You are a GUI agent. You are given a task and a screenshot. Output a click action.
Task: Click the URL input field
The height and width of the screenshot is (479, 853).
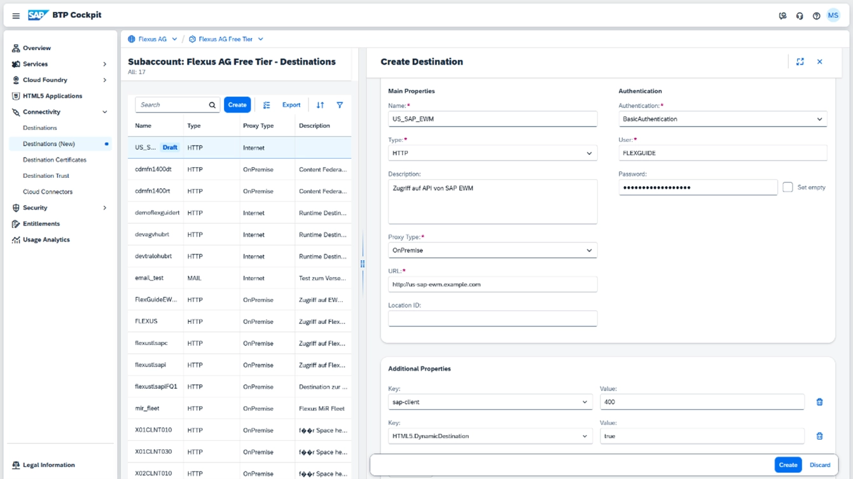(x=492, y=284)
